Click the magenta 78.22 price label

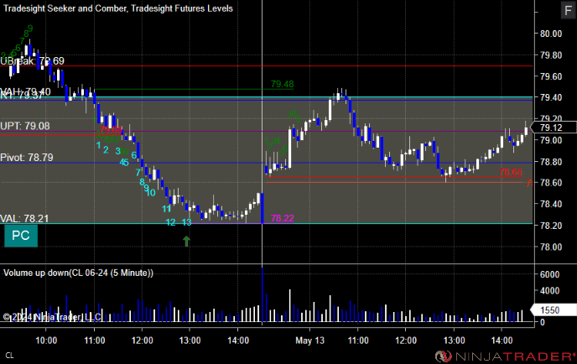coord(283,218)
